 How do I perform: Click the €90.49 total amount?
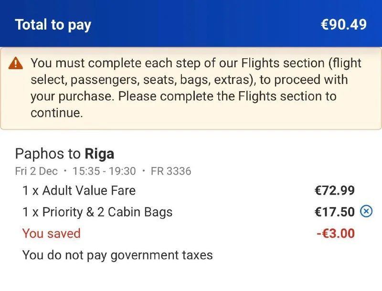pyautogui.click(x=344, y=25)
